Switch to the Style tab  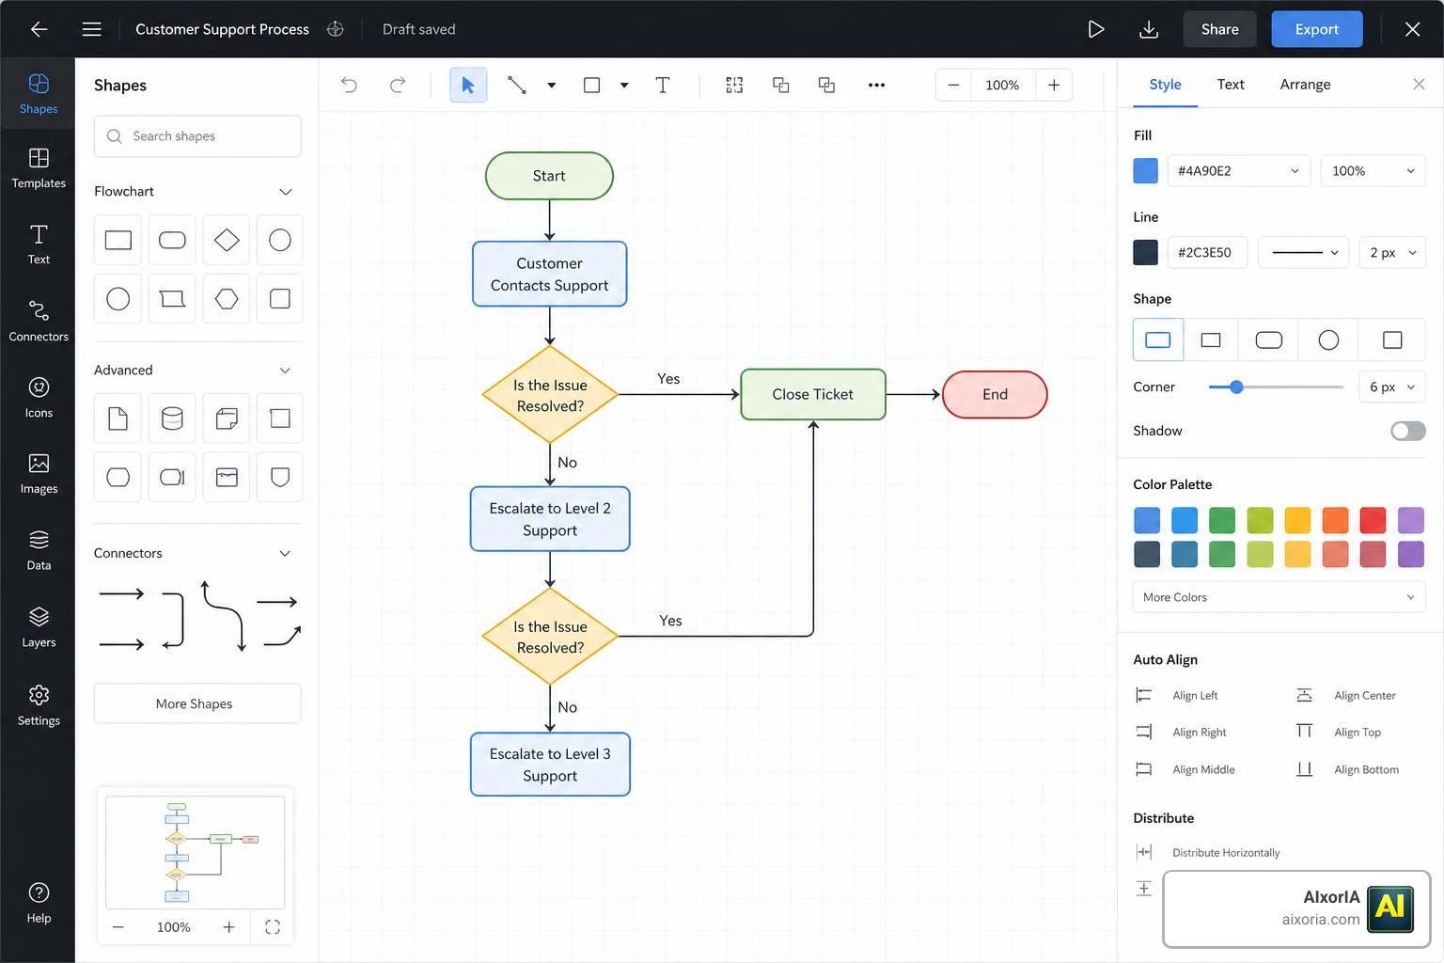click(1165, 85)
